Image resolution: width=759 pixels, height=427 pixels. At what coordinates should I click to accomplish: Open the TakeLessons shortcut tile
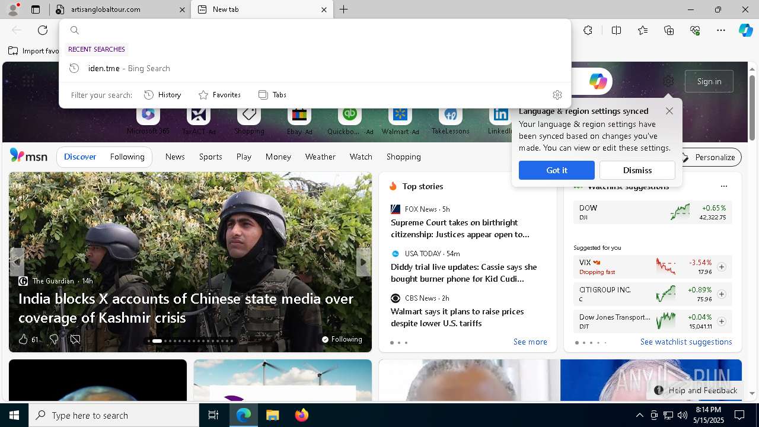[451, 120]
